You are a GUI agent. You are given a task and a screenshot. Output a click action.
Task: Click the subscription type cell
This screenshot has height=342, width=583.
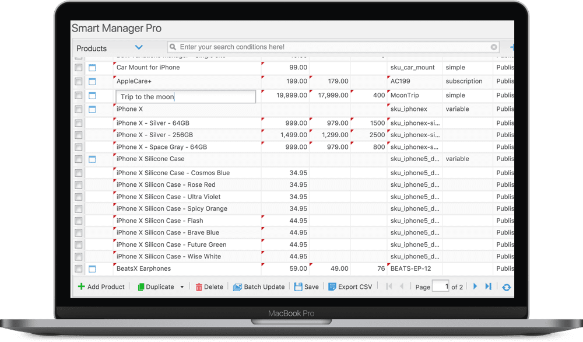[x=463, y=81]
